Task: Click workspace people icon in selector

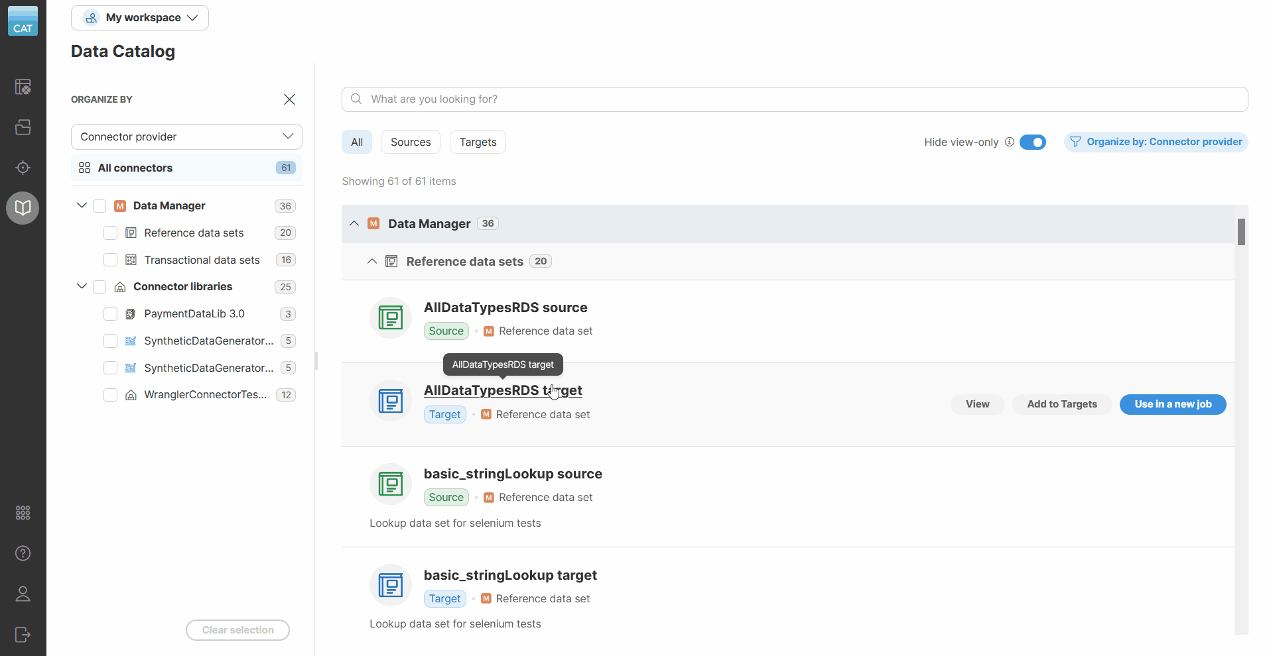Action: (92, 18)
